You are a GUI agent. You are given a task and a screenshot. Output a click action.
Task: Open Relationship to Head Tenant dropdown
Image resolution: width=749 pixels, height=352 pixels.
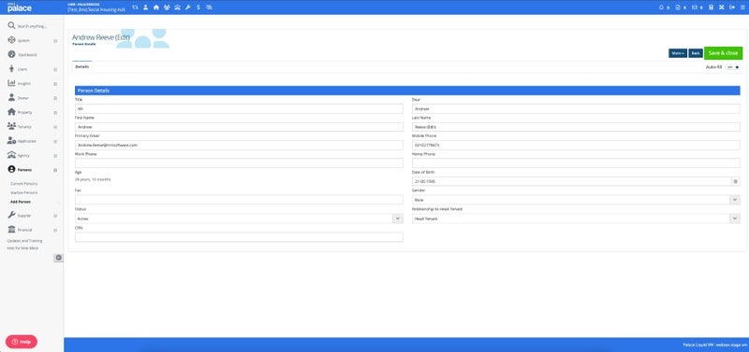click(x=576, y=218)
